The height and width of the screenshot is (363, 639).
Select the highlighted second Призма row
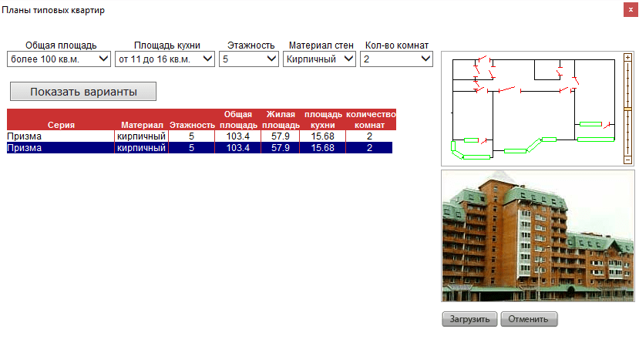tap(200, 147)
